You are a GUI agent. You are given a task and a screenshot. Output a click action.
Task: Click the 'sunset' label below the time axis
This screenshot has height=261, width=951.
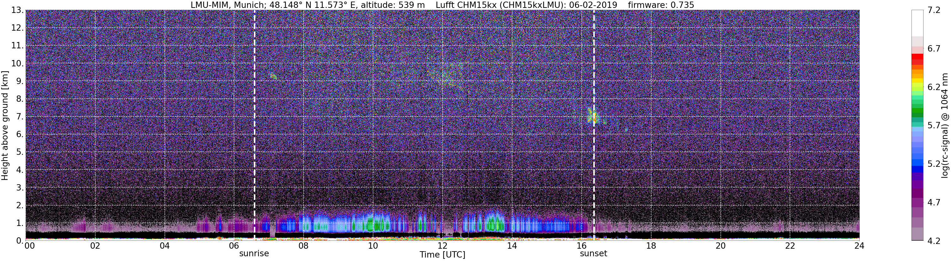pyautogui.click(x=593, y=254)
